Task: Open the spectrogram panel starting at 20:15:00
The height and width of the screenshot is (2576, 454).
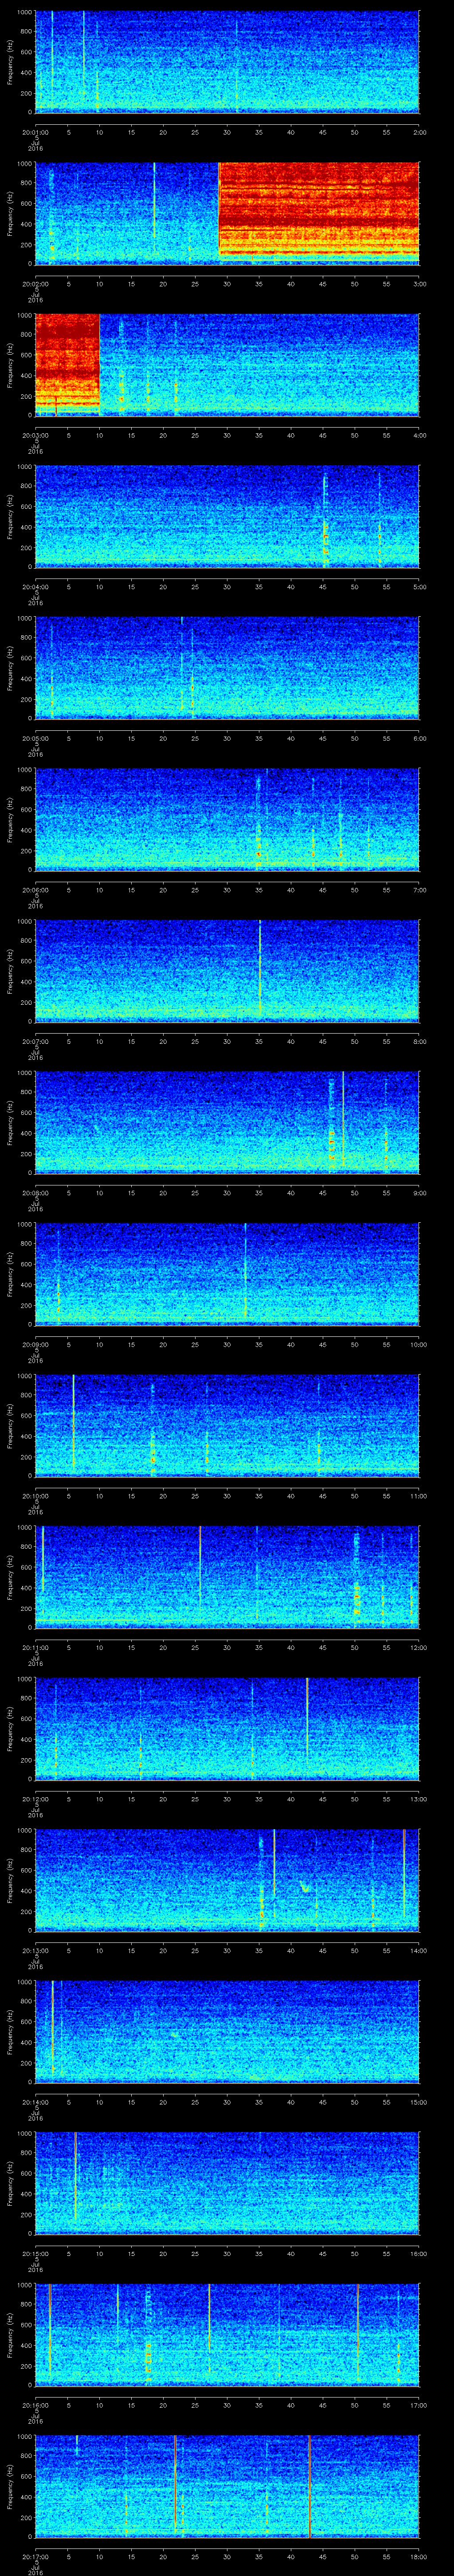Action: coord(227,2183)
